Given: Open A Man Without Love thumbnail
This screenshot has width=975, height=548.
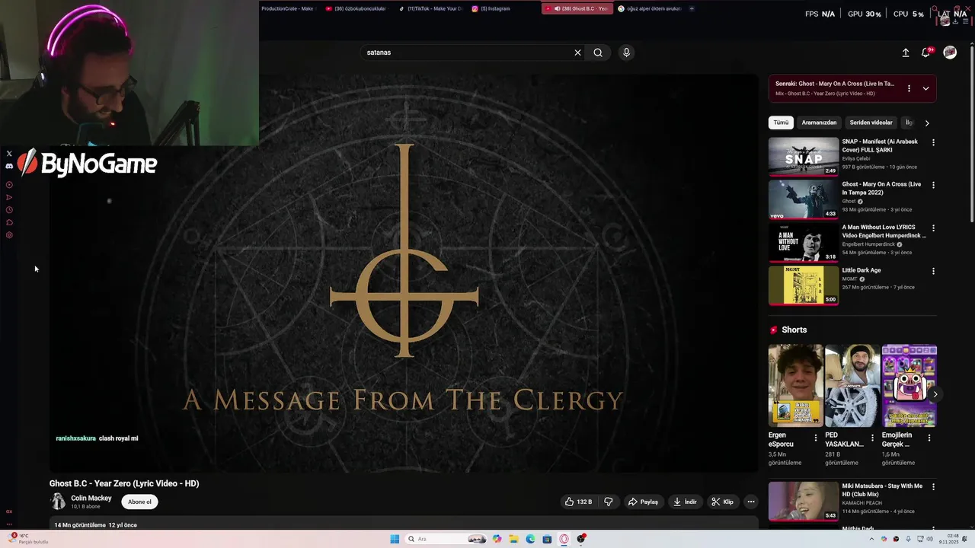Looking at the screenshot, I should pos(804,242).
